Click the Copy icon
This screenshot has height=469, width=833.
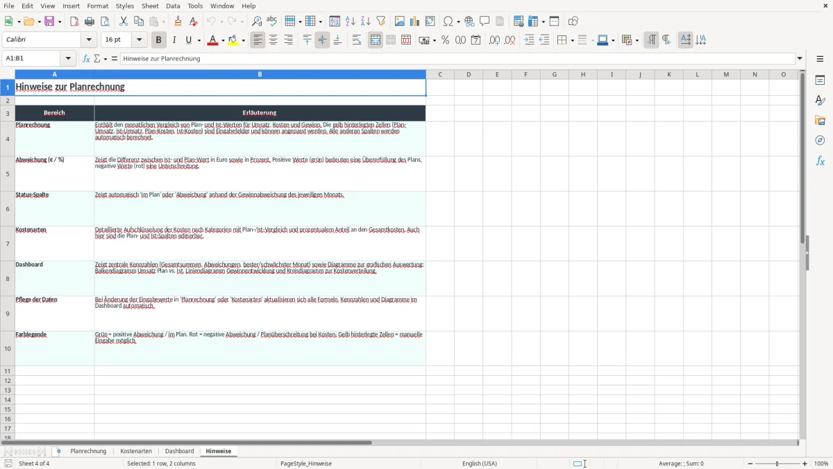[x=139, y=22]
